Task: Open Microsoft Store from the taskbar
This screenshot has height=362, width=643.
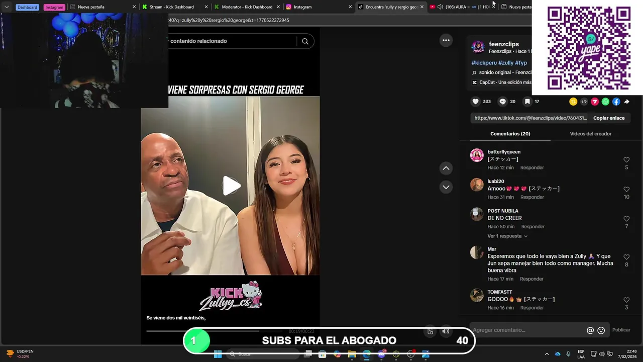Action: [x=322, y=354]
